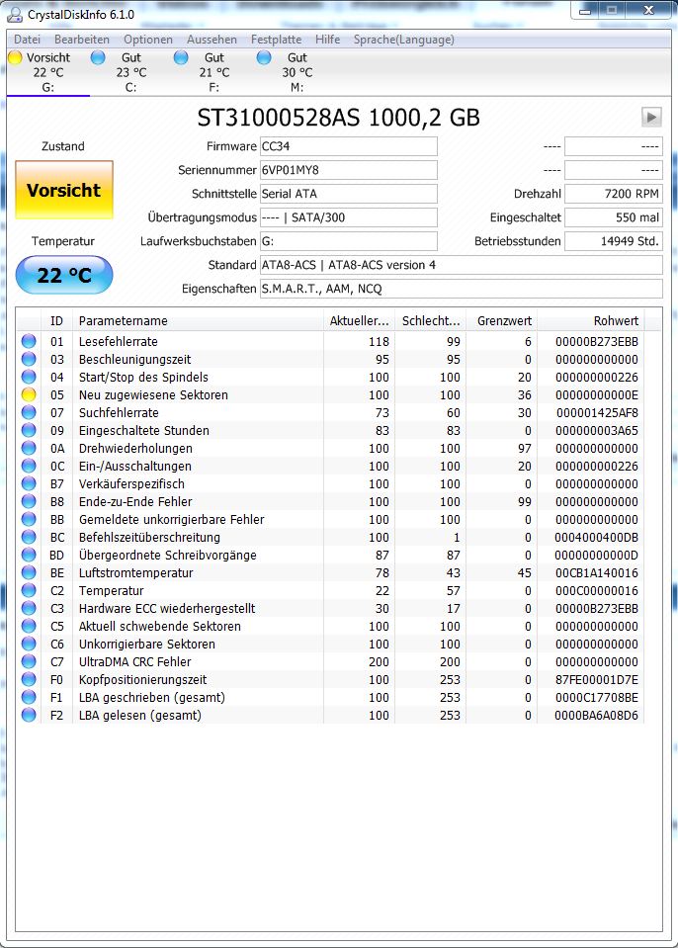Open the Sprache(Language) menu
The width and height of the screenshot is (678, 948).
pyautogui.click(x=403, y=40)
